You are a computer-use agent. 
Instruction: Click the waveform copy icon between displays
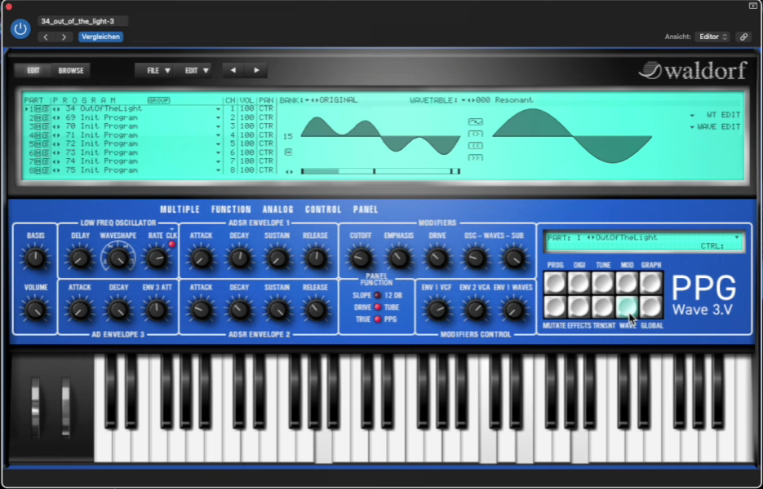pyautogui.click(x=476, y=121)
